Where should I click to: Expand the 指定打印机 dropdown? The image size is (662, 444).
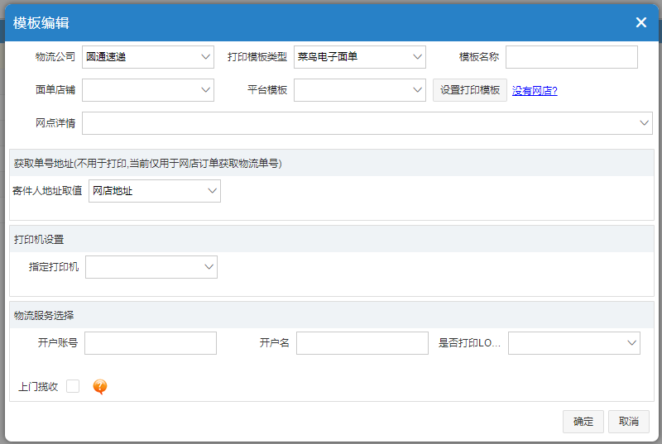pos(151,267)
